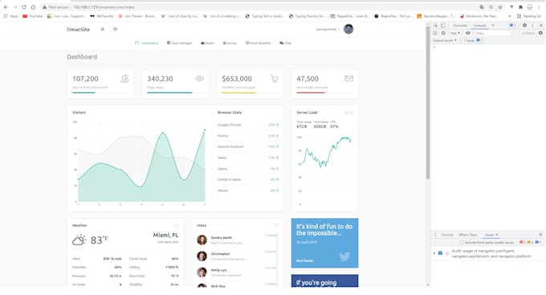The height and width of the screenshot is (295, 546).
Task: Open DevTools settings gear
Action: [524, 26]
